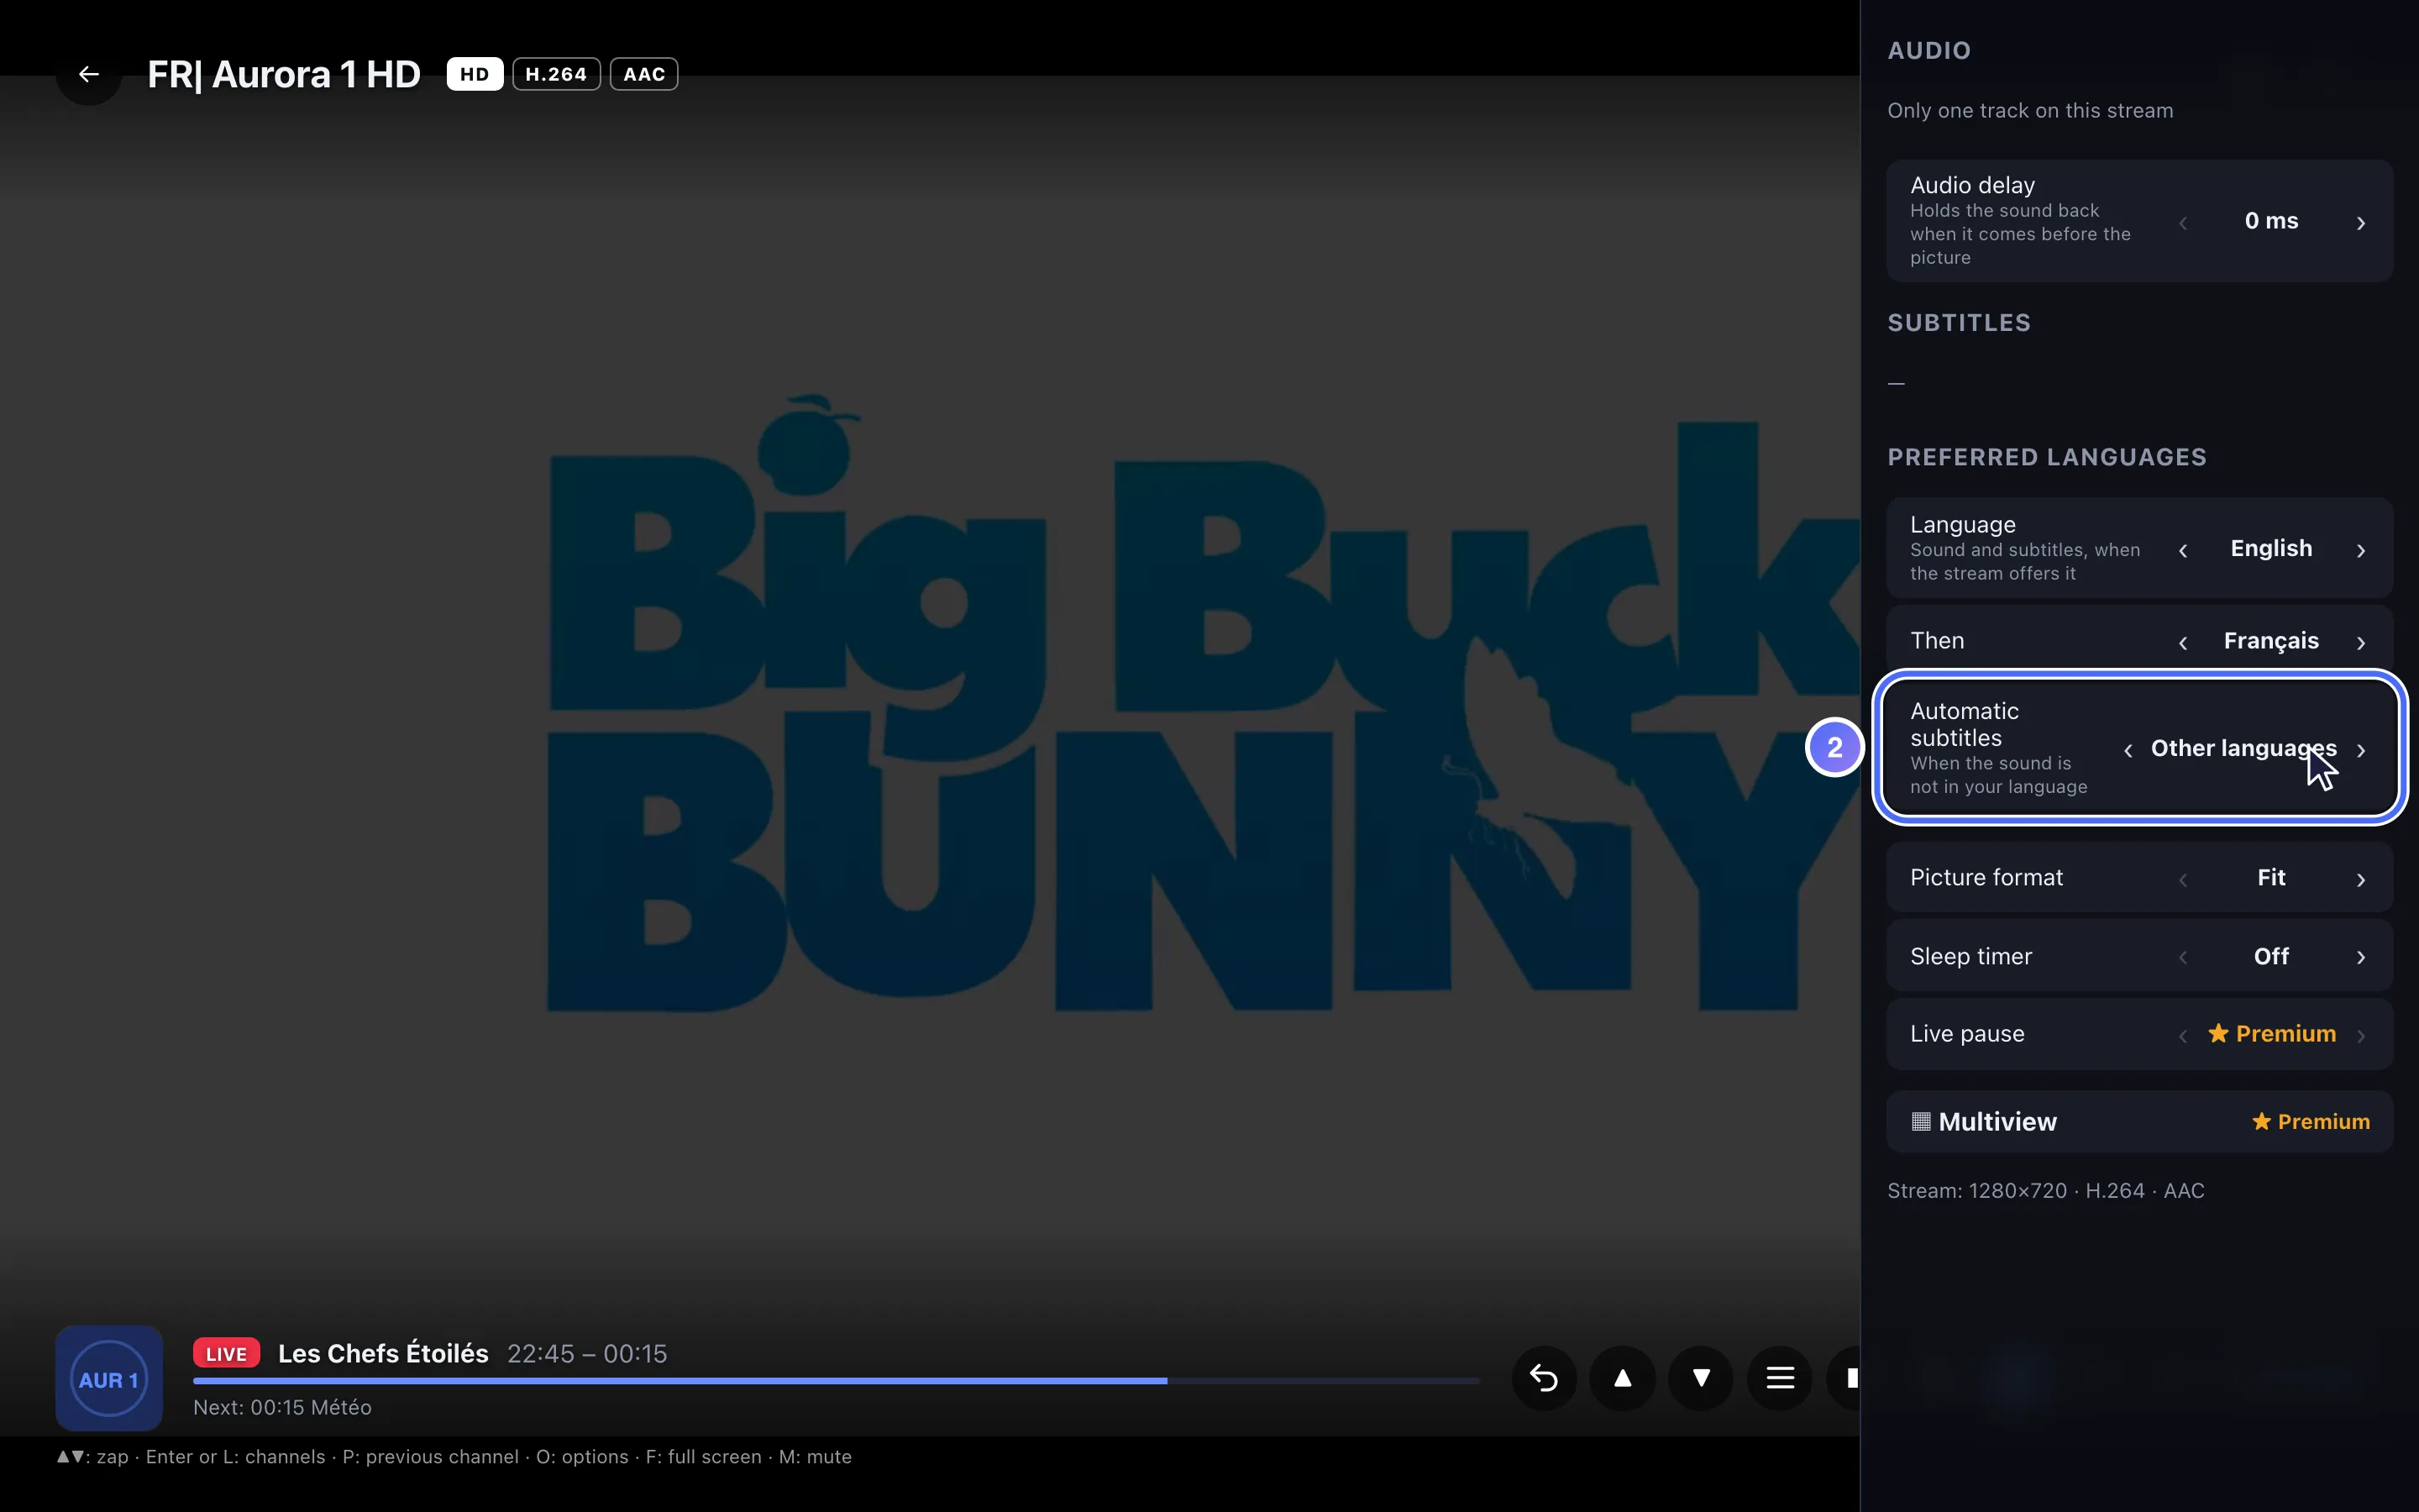Zap to previous channel with down triangle

click(x=1700, y=1378)
